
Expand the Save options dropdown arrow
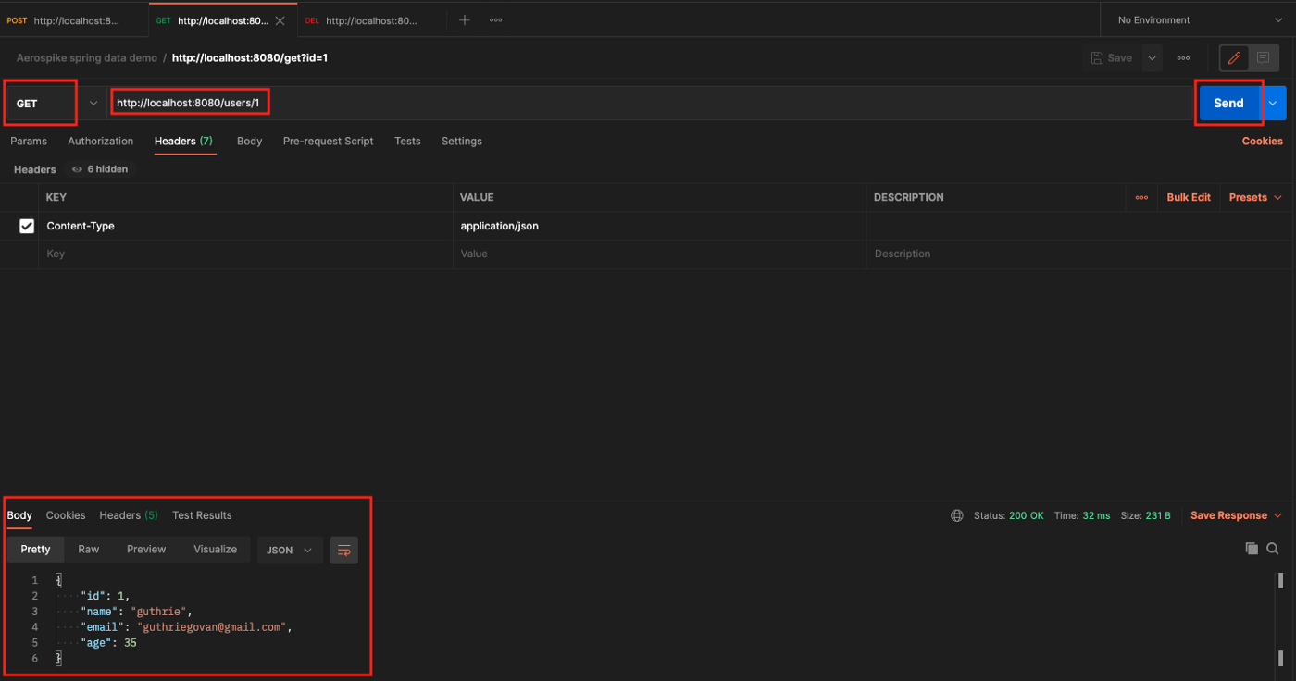tap(1153, 57)
